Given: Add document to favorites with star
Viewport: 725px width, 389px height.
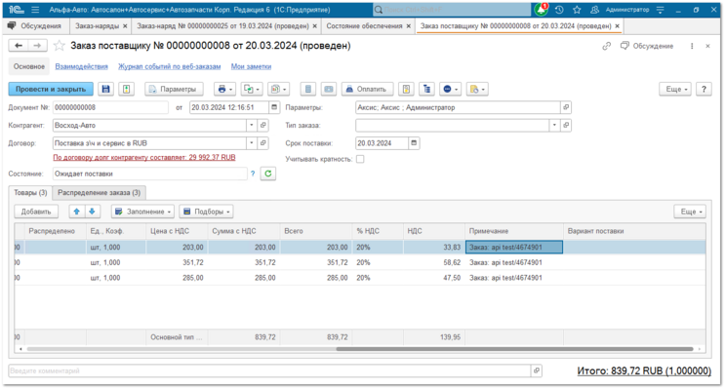Looking at the screenshot, I should click(x=60, y=45).
